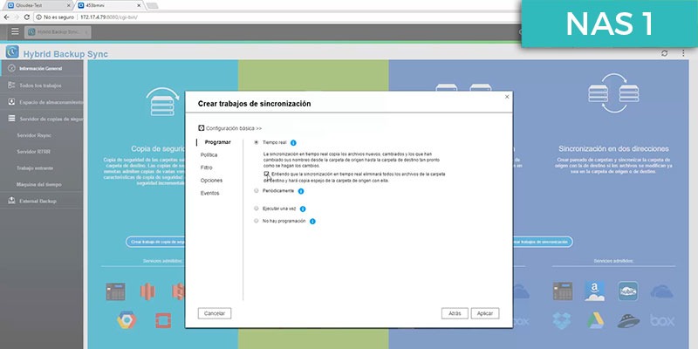Click the info icon beside Periódicamente
Image resolution: width=698 pixels, height=349 pixels.
[x=301, y=191]
